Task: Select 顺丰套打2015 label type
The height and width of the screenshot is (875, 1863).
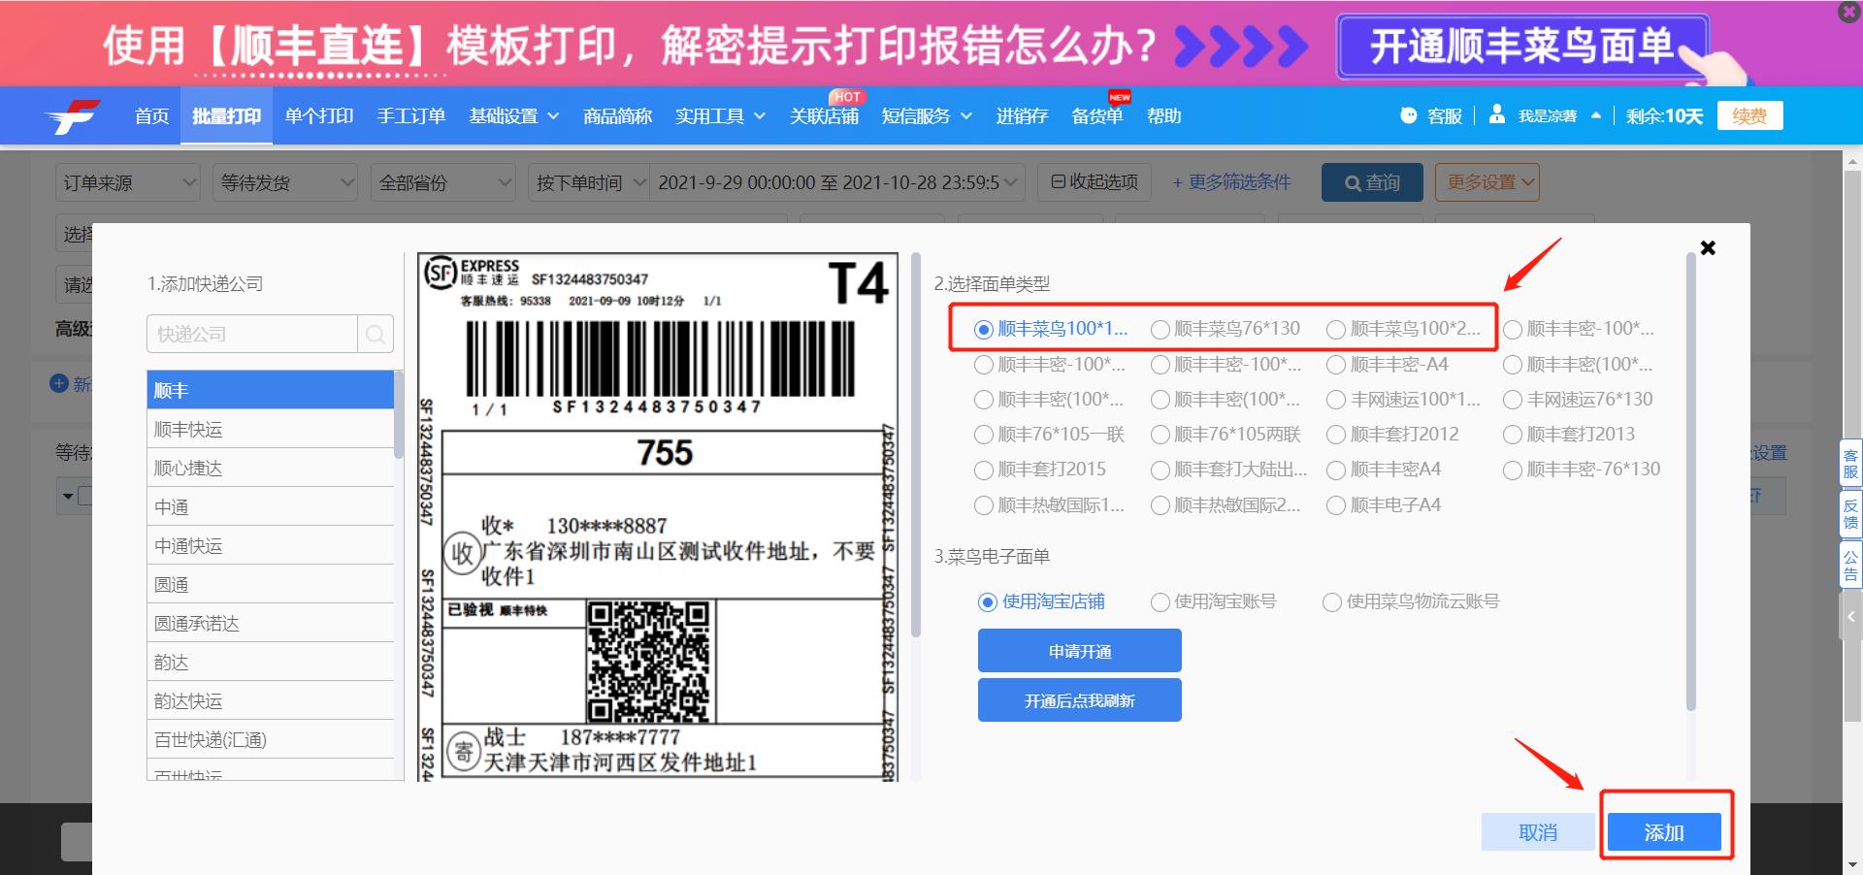Action: coord(1040,470)
